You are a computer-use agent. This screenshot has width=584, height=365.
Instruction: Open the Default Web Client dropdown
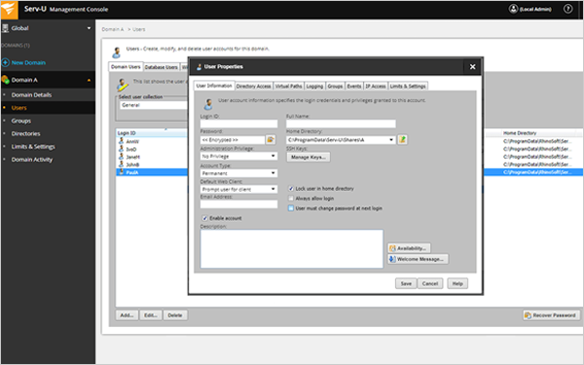pyautogui.click(x=238, y=189)
